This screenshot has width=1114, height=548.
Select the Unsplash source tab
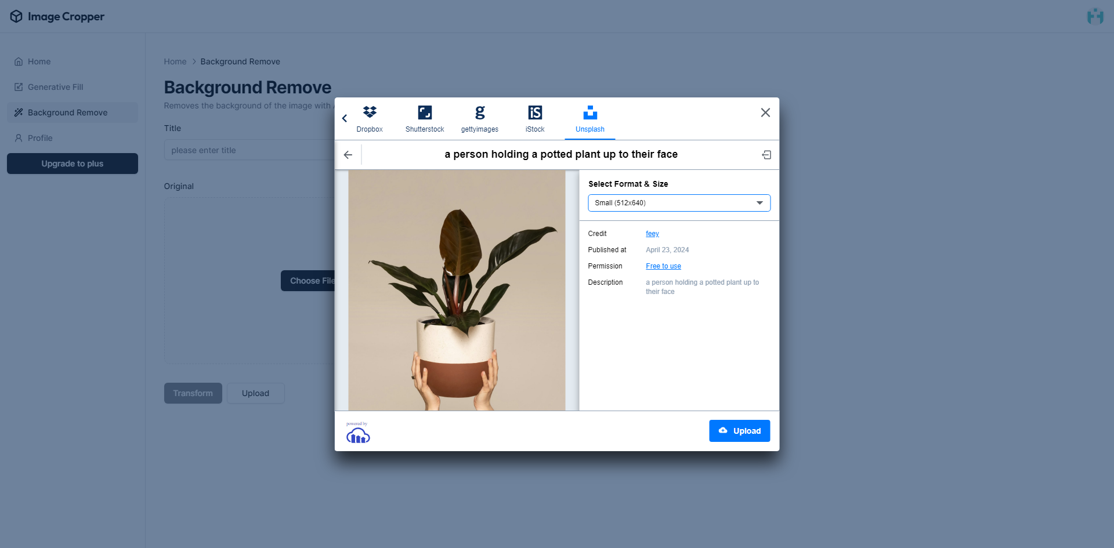coord(590,119)
